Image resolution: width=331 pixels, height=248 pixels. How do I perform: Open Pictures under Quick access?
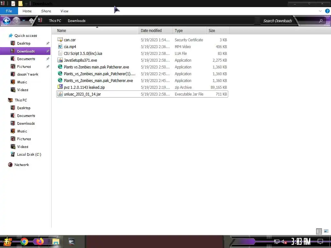point(24,67)
